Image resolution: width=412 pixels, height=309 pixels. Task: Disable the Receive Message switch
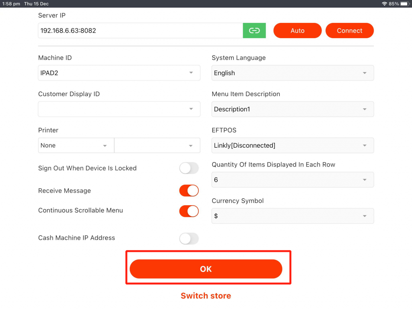pos(189,191)
